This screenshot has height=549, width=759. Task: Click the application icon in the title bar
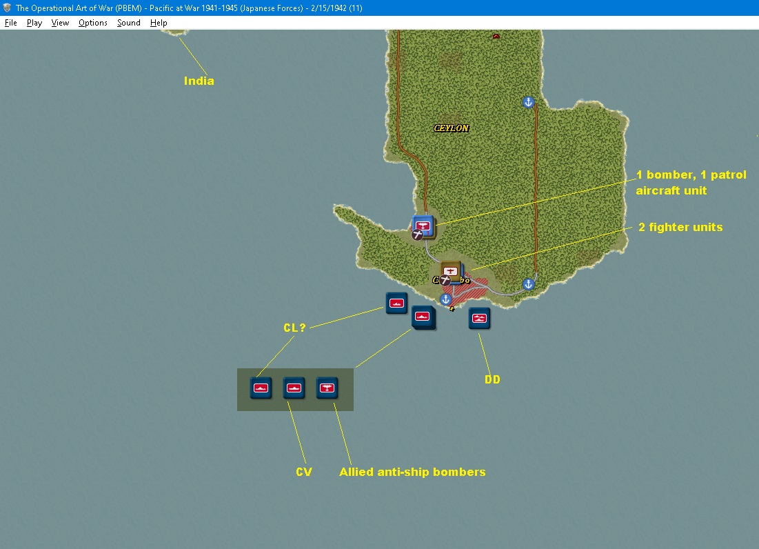(x=7, y=8)
